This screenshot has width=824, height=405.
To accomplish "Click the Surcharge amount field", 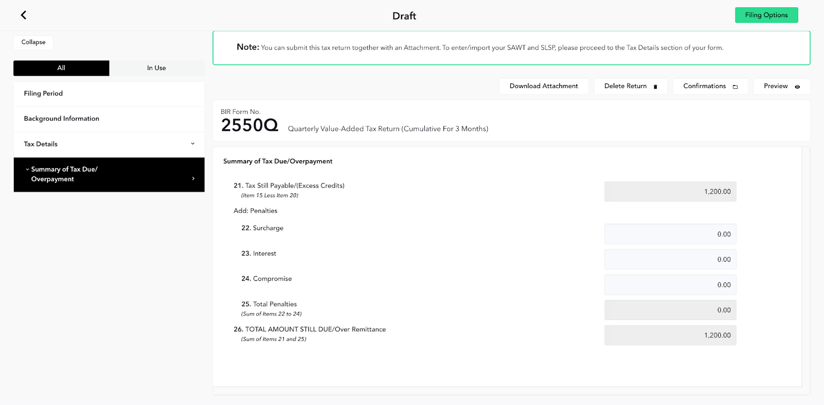I will click(x=670, y=234).
